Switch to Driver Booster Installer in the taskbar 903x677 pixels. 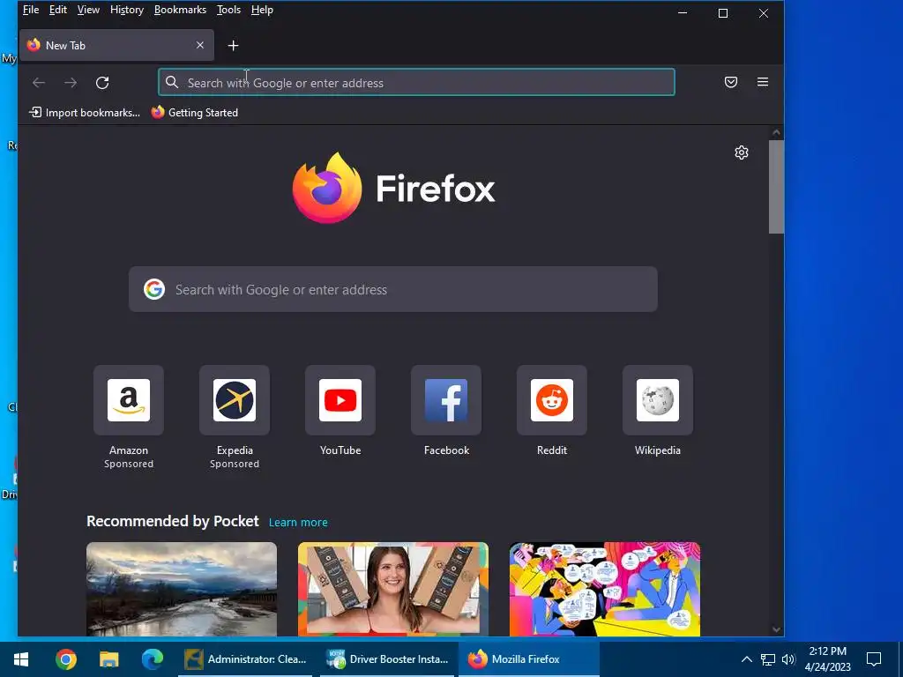tap(388, 659)
